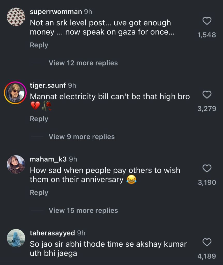
Task: Expand View 9 more replies
Action: pyautogui.click(x=81, y=137)
